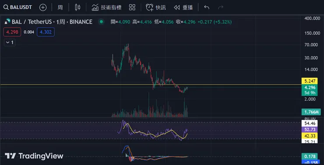Click the 收=4.296 close value

point(186,22)
